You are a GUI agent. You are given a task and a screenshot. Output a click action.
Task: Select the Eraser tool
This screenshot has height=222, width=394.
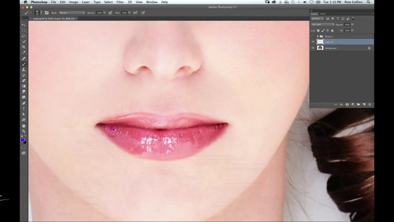(x=24, y=81)
